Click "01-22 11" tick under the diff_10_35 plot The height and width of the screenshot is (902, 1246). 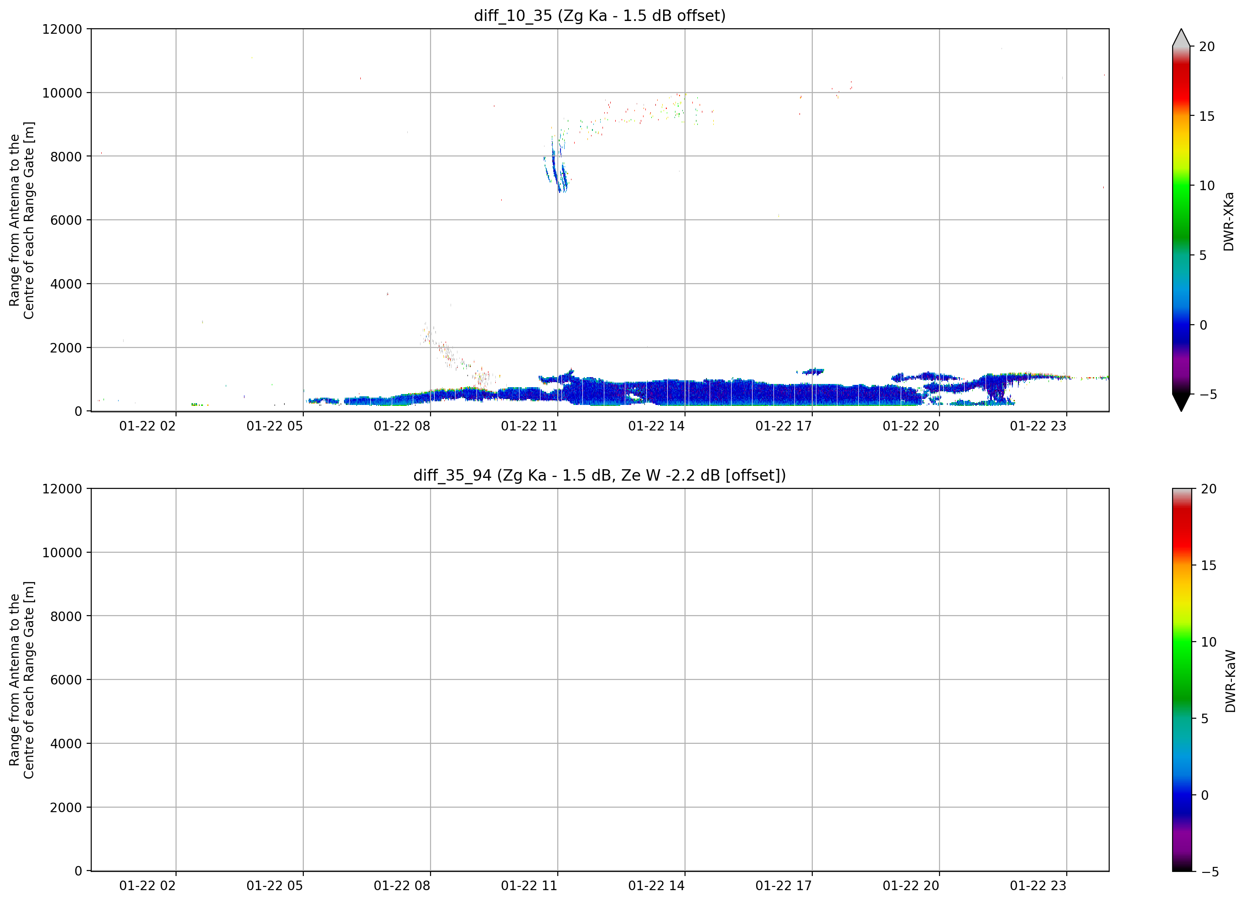tap(529, 426)
